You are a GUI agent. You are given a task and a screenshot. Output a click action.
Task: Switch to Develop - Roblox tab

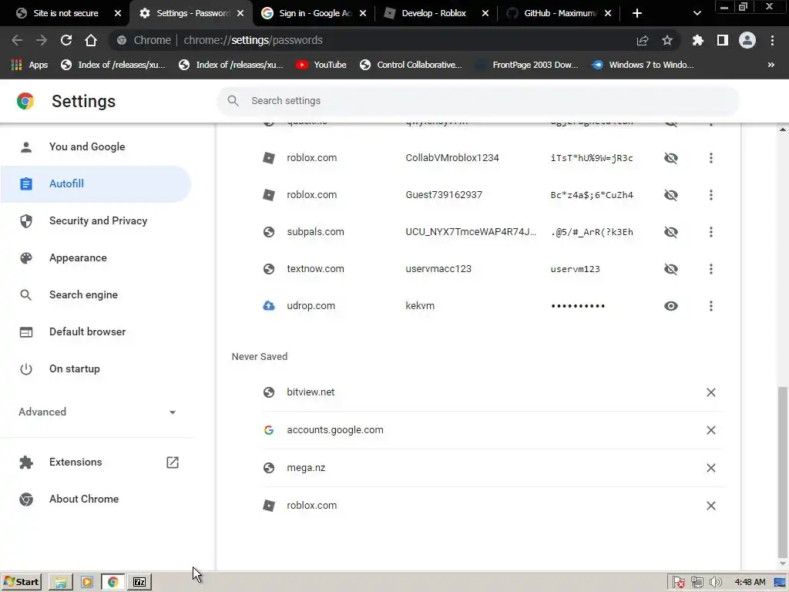(434, 13)
